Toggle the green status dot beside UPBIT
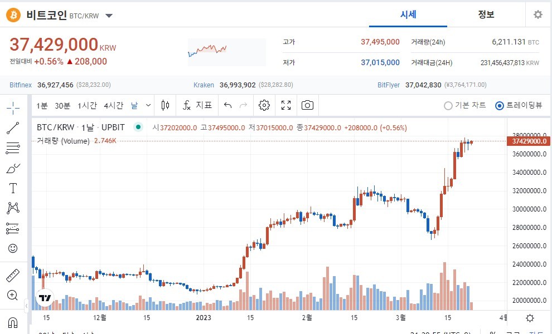 (x=138, y=127)
